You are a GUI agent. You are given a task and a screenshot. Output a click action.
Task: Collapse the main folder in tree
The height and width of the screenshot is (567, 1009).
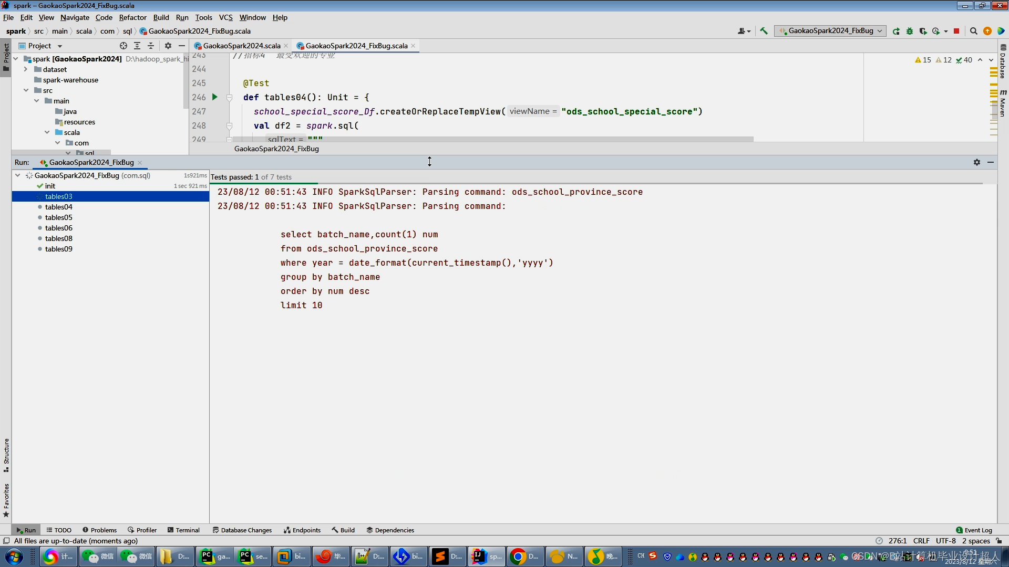(x=36, y=101)
